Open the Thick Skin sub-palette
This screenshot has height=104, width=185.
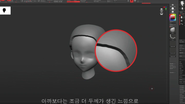pyautogui.click(x=182, y=93)
